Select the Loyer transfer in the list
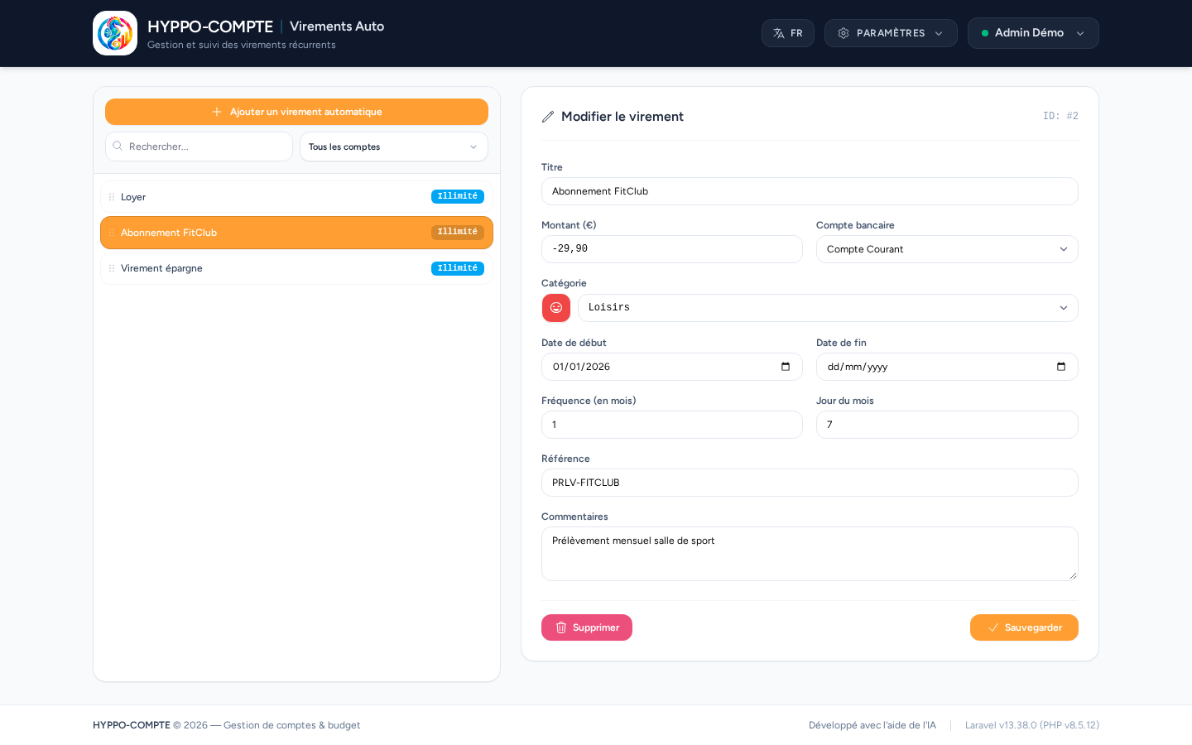The image size is (1192, 745). pyautogui.click(x=296, y=197)
